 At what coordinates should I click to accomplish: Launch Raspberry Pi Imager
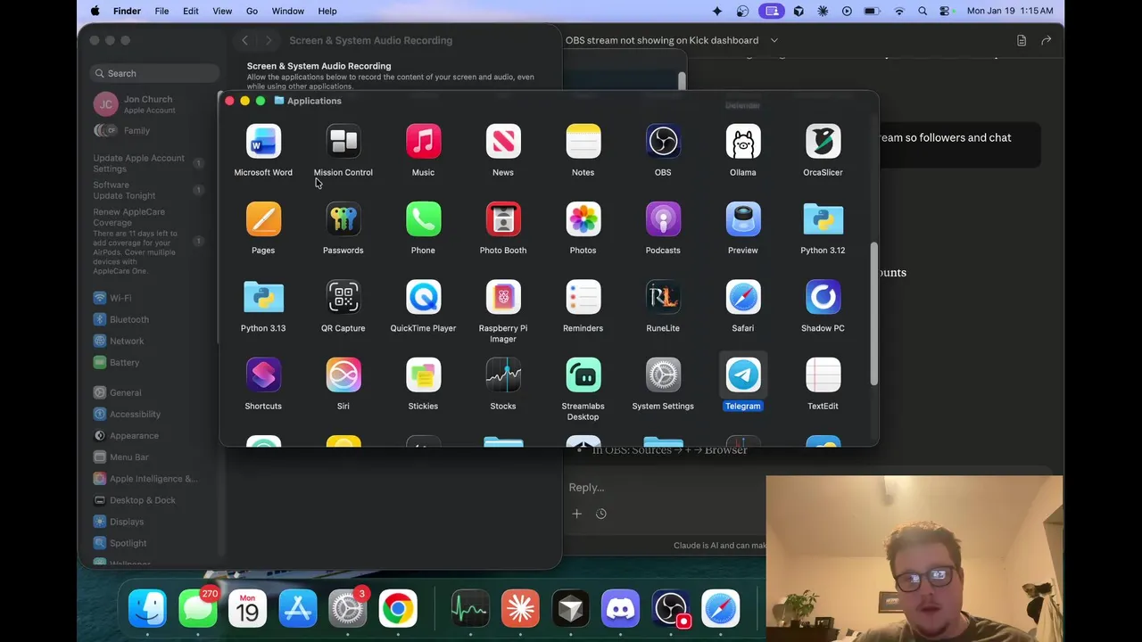click(x=503, y=297)
